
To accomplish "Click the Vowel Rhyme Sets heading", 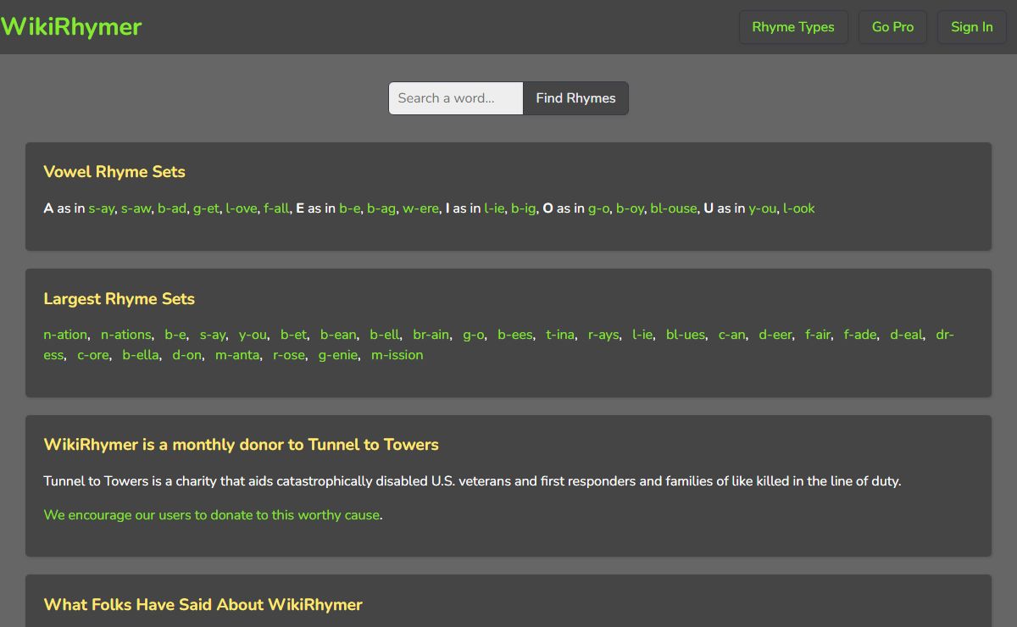I will click(114, 172).
